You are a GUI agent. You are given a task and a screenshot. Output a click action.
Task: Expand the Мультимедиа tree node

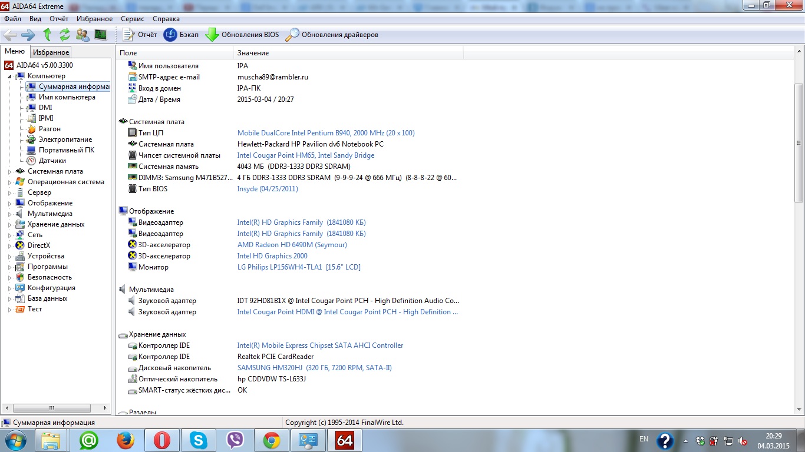pyautogui.click(x=9, y=214)
